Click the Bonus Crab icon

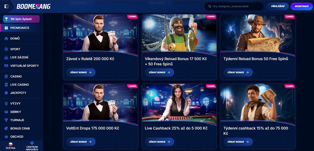6,128
